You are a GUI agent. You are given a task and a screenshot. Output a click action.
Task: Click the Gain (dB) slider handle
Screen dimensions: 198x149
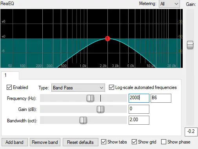(x=100, y=109)
